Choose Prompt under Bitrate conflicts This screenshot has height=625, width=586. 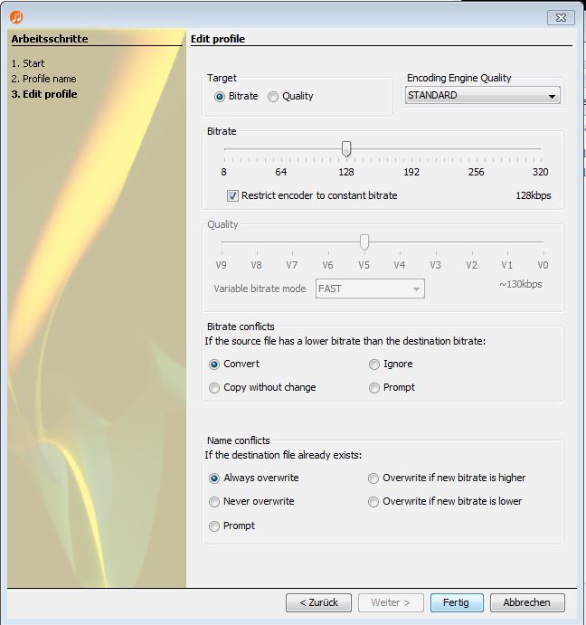[374, 388]
